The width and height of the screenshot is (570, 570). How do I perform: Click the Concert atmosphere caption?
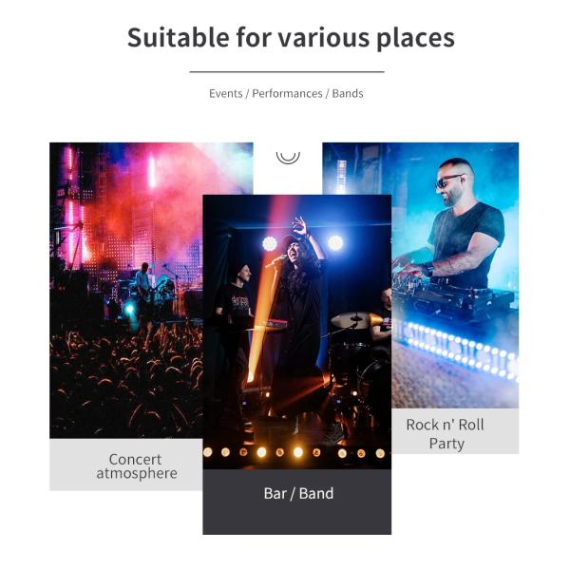coord(136,466)
